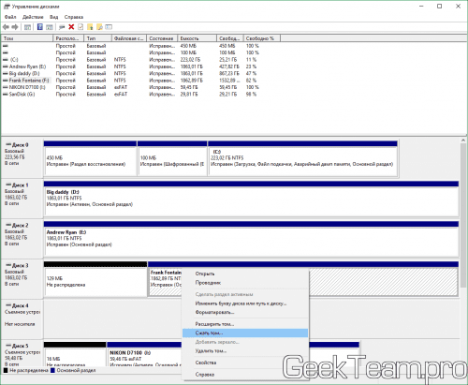
Task: Click the disk pane vertical scrollbar up arrow
Action: point(463,141)
